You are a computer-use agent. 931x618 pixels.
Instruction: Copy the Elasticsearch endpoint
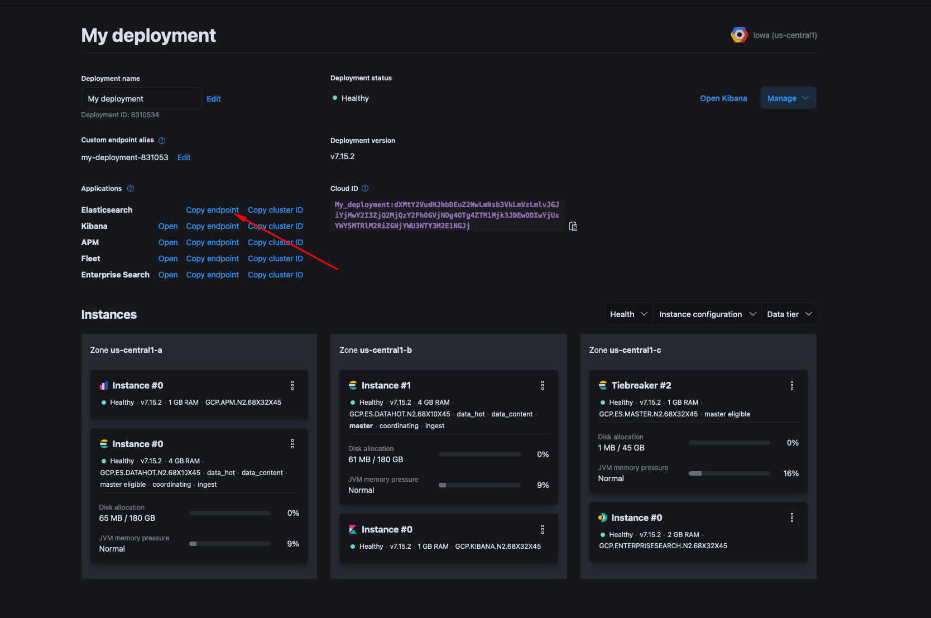212,210
